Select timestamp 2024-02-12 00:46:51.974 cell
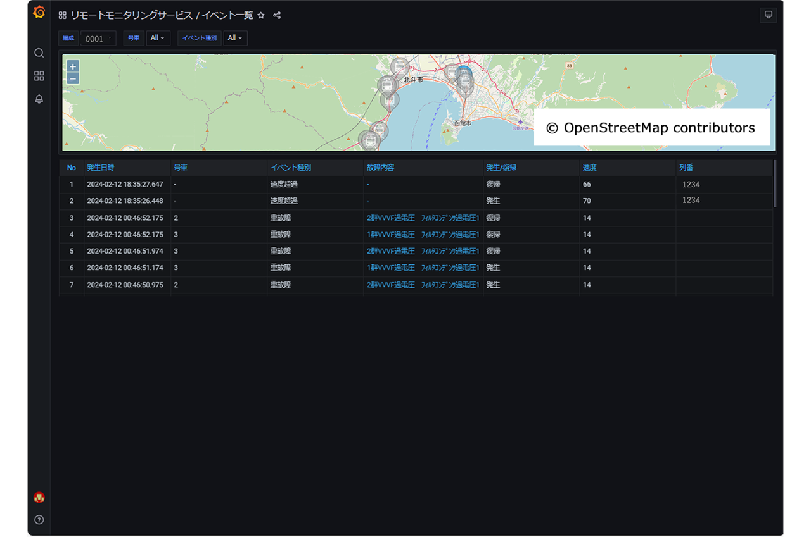This screenshot has width=811, height=537. click(125, 251)
